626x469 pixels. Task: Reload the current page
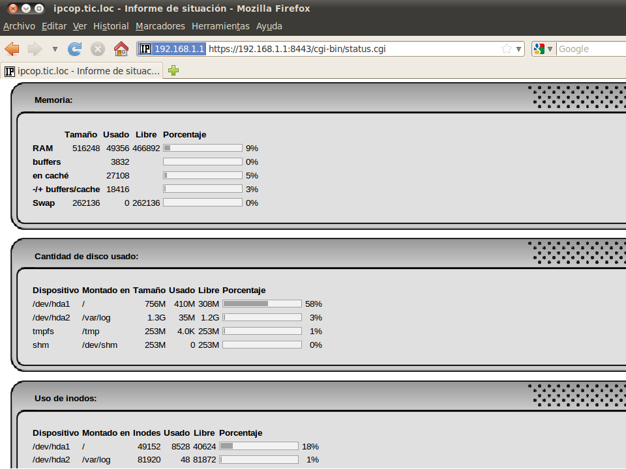75,49
